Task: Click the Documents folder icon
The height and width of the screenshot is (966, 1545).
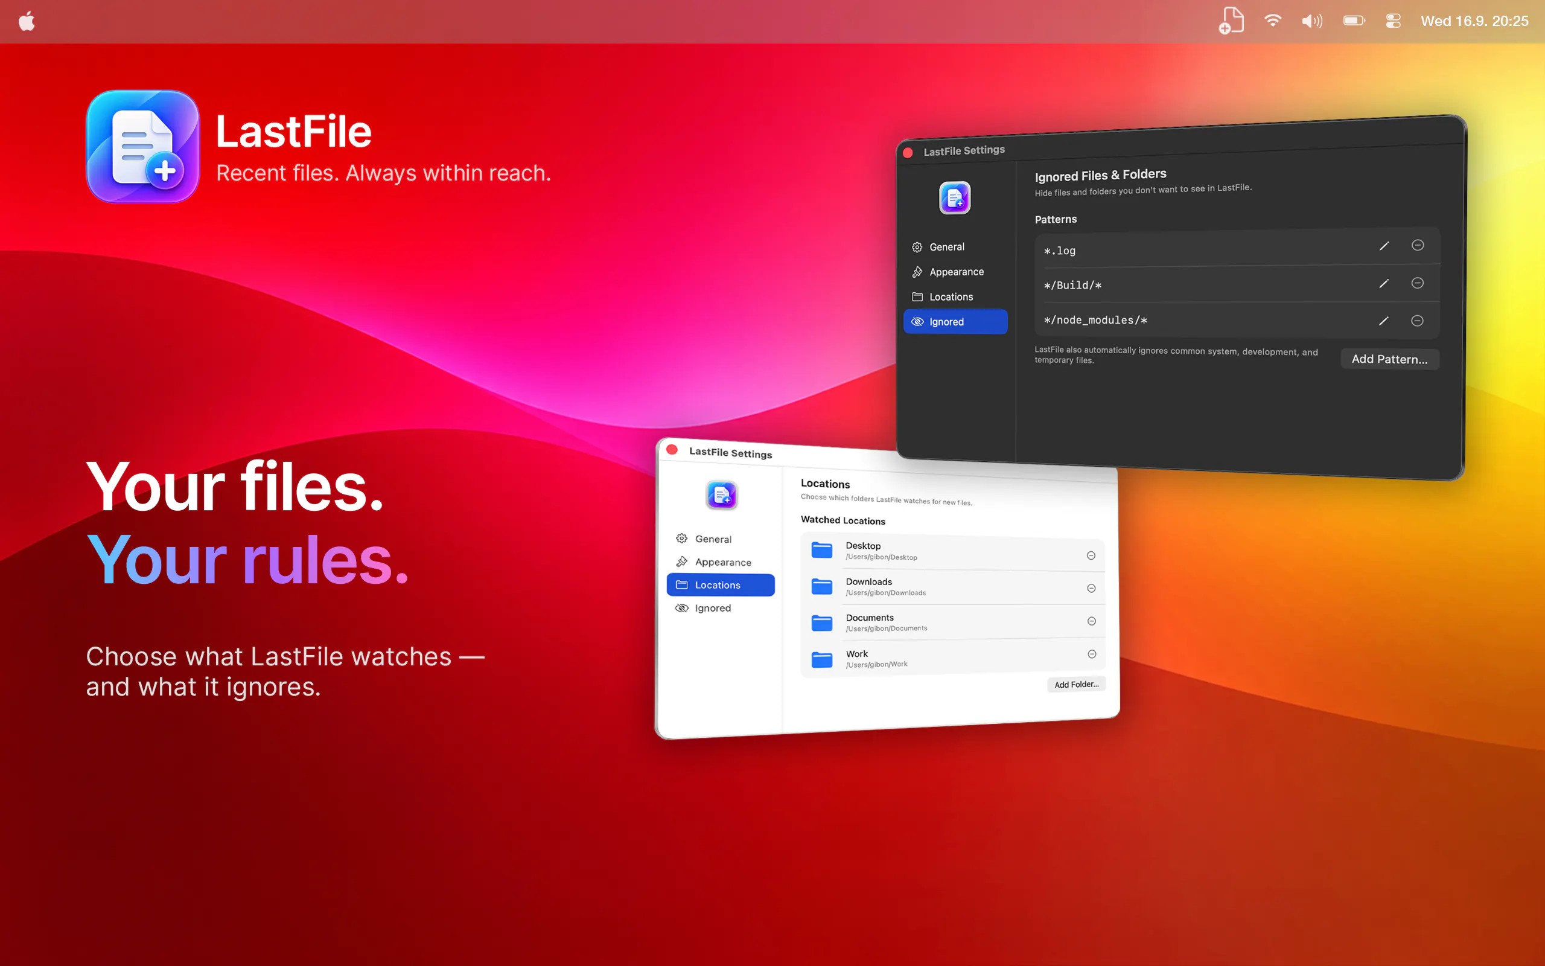Action: click(821, 622)
